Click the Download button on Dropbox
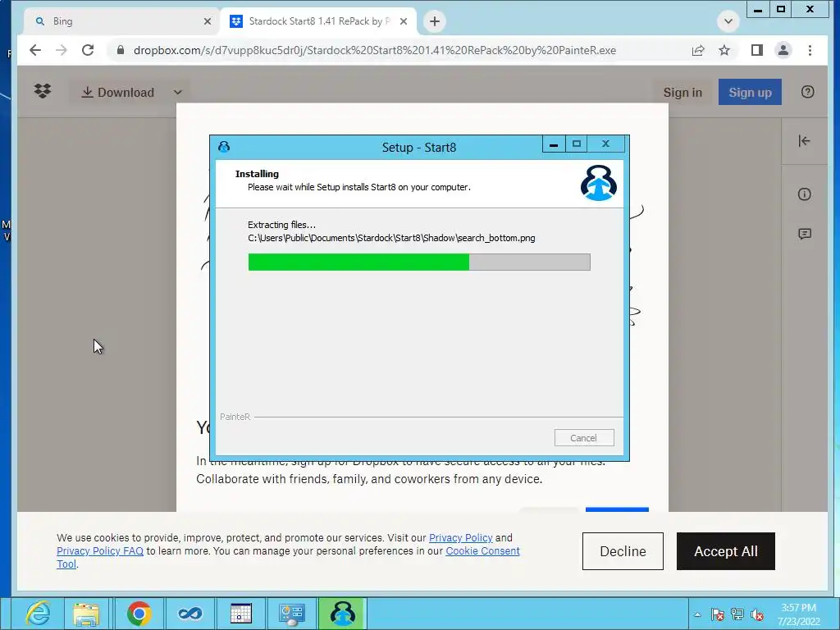 click(117, 92)
